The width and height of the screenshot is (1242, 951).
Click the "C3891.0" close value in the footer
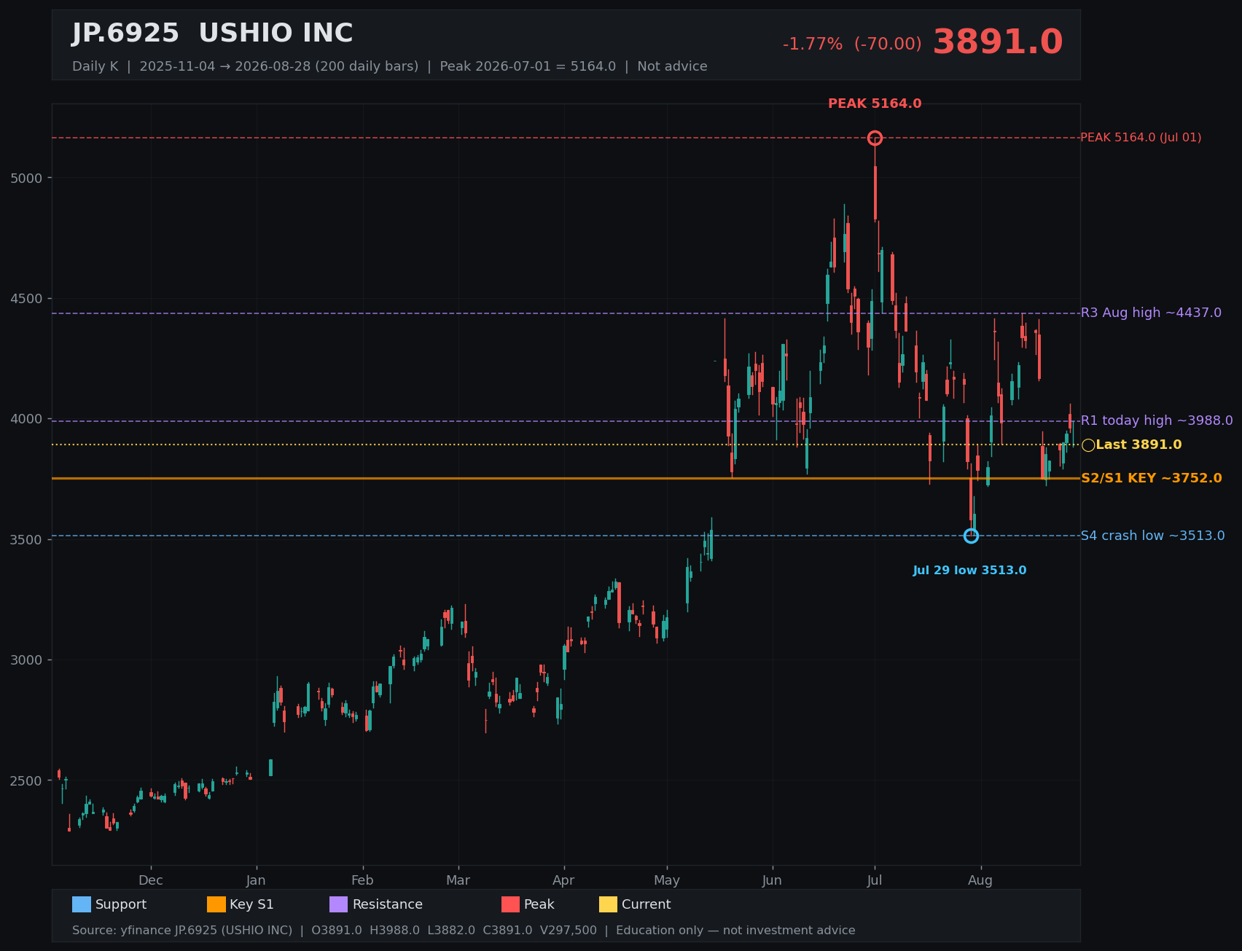point(507,931)
